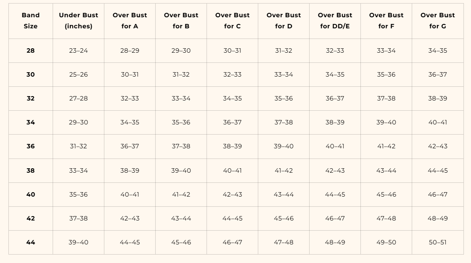Select band size 38 row label
471x263 pixels.
(x=31, y=170)
